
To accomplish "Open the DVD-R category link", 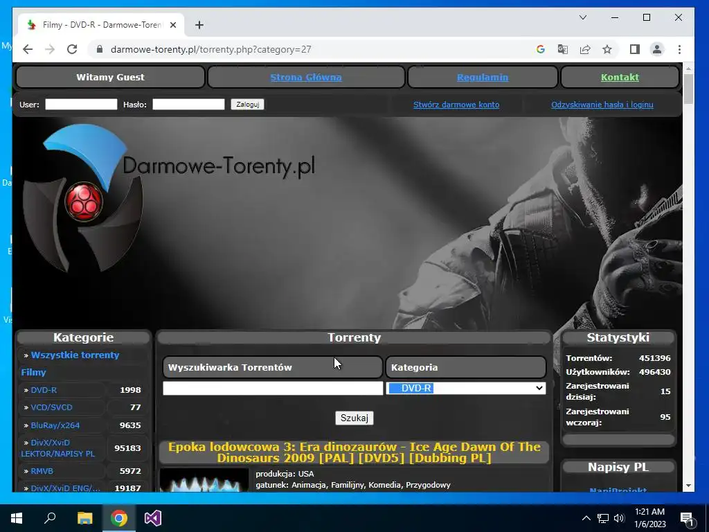I will click(44, 390).
